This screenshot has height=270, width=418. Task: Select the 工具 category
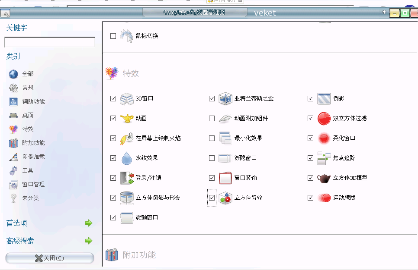pos(28,171)
